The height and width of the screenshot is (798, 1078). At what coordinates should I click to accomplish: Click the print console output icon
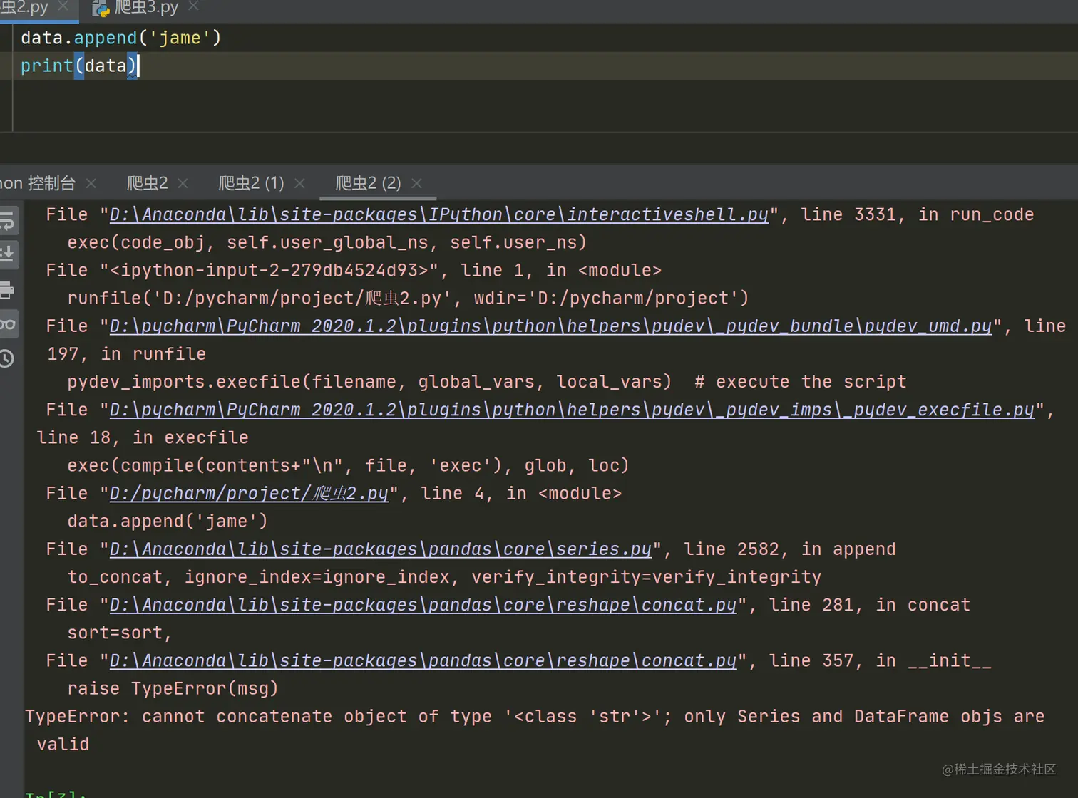click(7, 290)
